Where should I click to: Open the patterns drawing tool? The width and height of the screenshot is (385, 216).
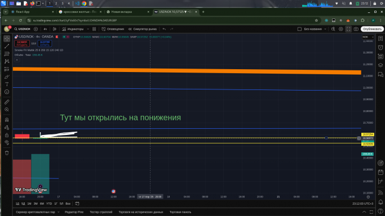(7, 61)
